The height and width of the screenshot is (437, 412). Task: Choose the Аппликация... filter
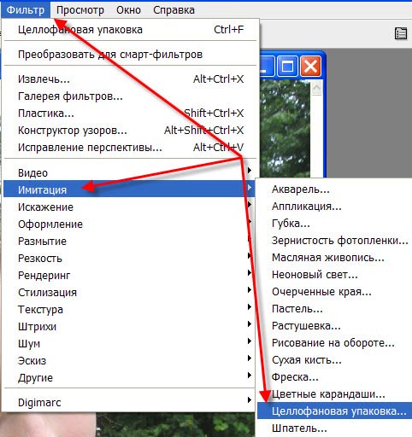pos(334,206)
